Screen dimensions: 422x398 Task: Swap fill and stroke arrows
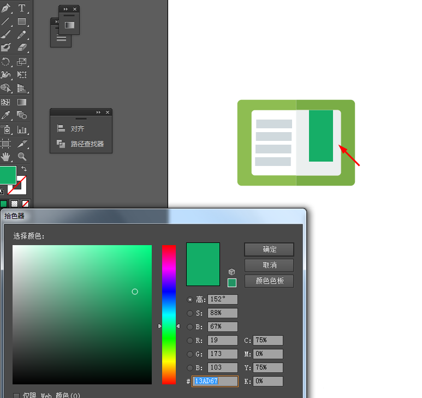24,169
